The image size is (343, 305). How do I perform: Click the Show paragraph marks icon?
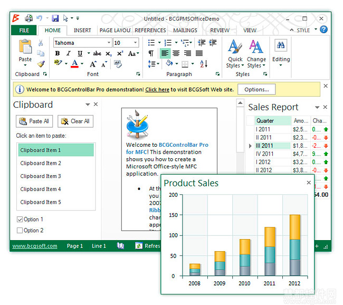click(151, 53)
